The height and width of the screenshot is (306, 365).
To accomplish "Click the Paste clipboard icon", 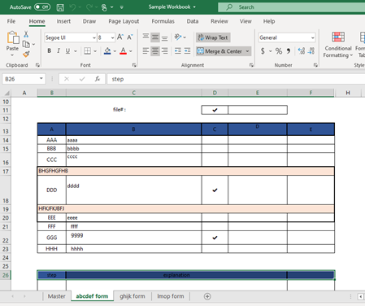I will (x=12, y=37).
